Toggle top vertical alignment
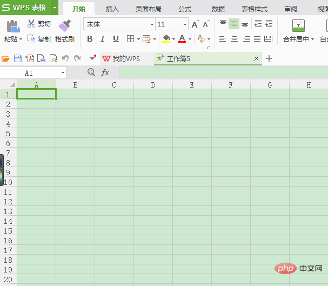This screenshot has height=286, width=328. (x=223, y=23)
